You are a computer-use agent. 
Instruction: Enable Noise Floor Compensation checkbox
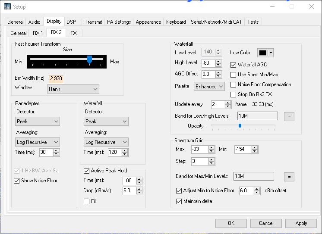234,84
